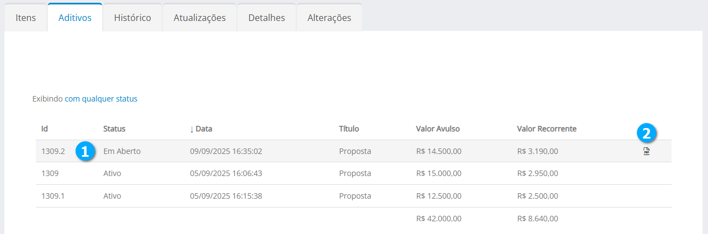Download the PDF for additive 1309.2

647,152
